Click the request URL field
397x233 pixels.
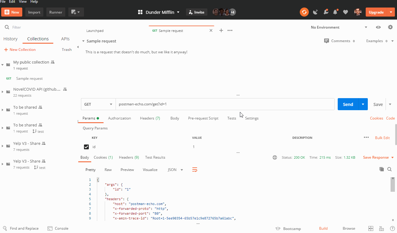[x=225, y=104]
